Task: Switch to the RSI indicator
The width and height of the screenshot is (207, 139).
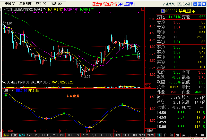Action: tap(62, 135)
